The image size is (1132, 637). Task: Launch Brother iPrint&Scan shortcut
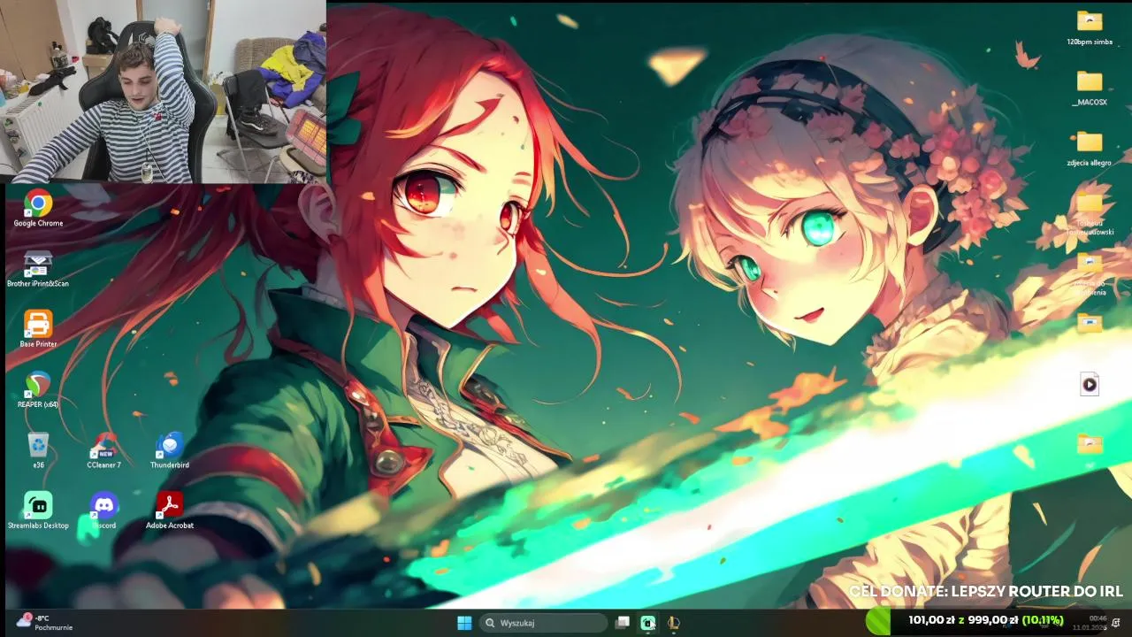coord(38,269)
